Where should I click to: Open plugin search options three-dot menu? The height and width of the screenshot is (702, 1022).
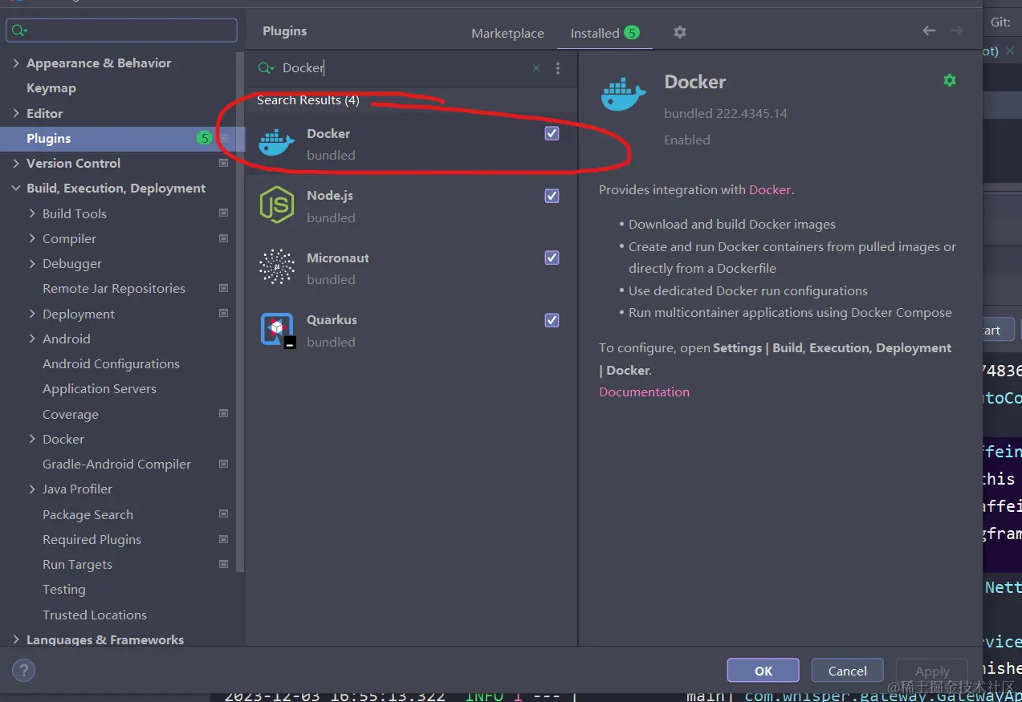click(x=558, y=68)
